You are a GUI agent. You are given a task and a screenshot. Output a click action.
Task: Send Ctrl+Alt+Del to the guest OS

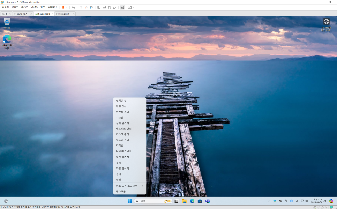pyautogui.click(x=73, y=7)
